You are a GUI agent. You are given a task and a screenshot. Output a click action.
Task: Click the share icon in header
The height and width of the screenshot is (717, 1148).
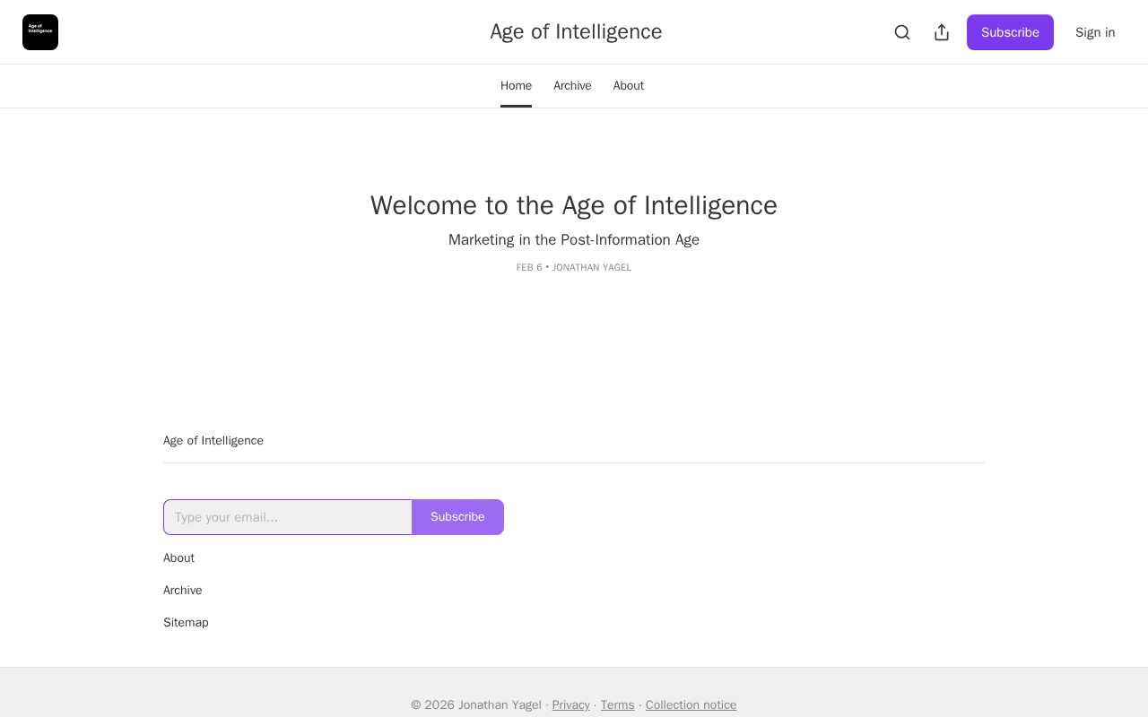tap(942, 32)
